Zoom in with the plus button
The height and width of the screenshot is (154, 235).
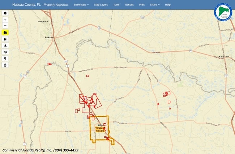5,20
